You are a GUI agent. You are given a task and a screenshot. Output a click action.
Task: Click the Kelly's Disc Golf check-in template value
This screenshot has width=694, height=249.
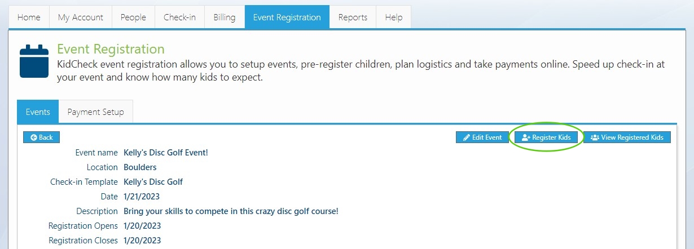(153, 182)
